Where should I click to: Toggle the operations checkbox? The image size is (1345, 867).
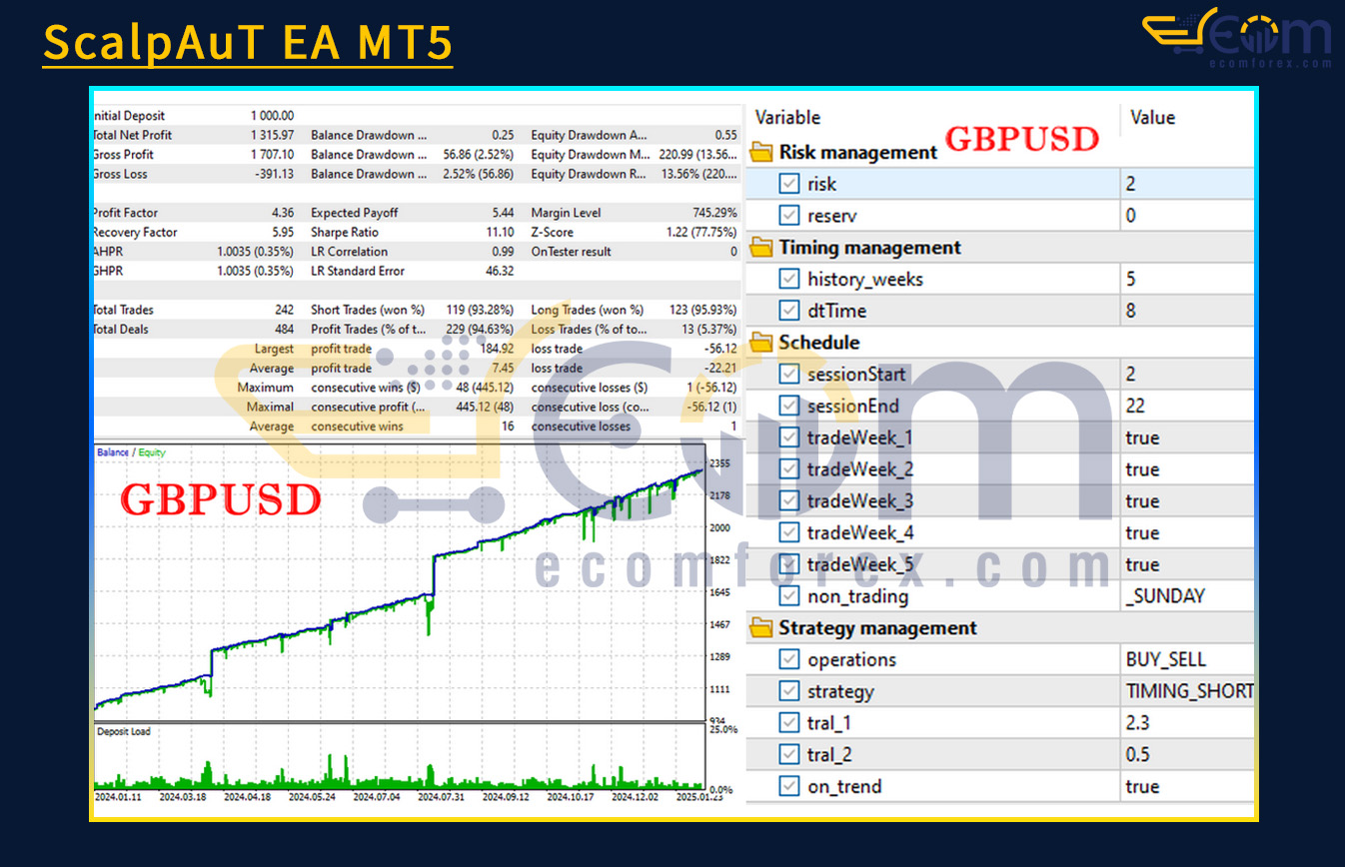(789, 660)
